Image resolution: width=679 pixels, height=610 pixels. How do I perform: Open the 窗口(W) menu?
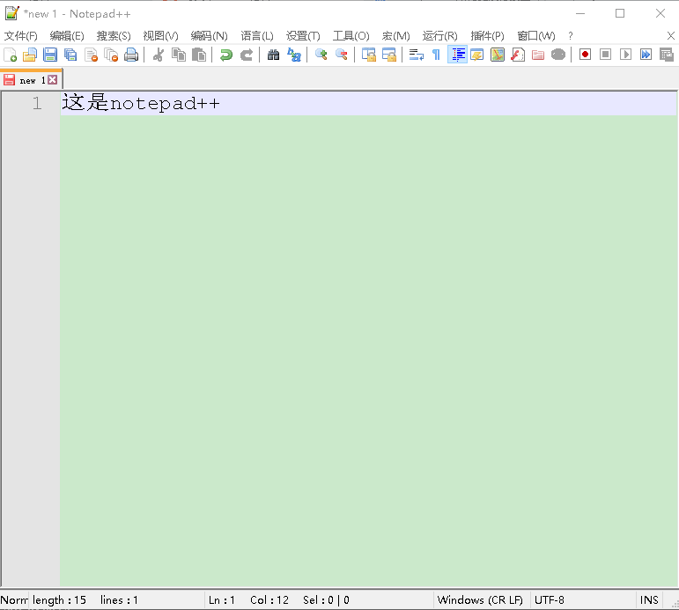536,36
